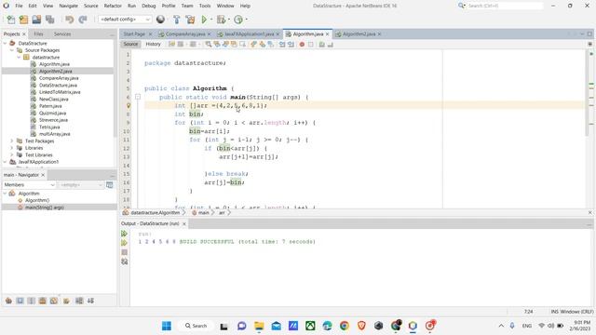Click the red Start Macro Recording icon
The width and height of the screenshot is (596, 335).
point(302,45)
